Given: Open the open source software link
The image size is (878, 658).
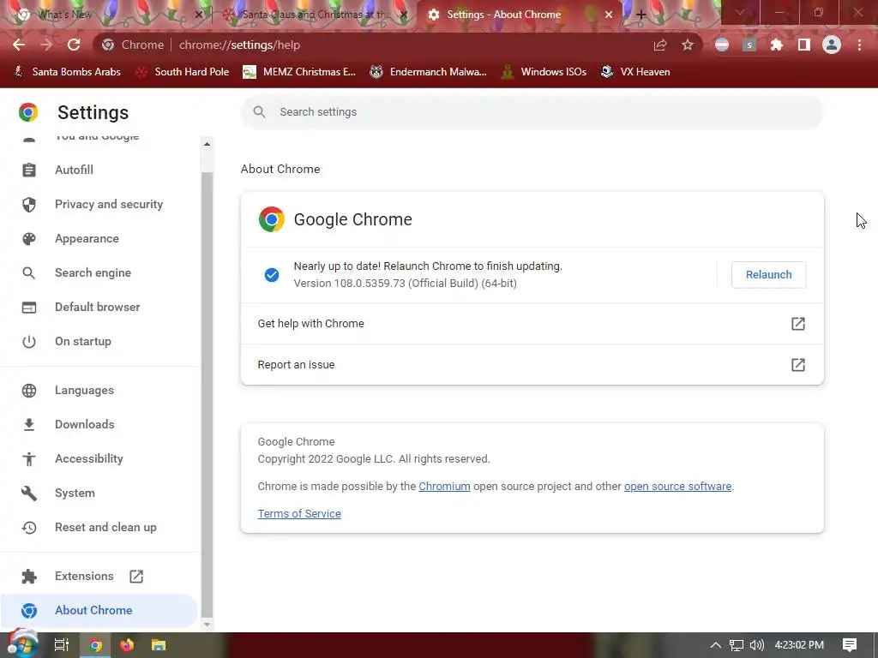Looking at the screenshot, I should coord(677,487).
